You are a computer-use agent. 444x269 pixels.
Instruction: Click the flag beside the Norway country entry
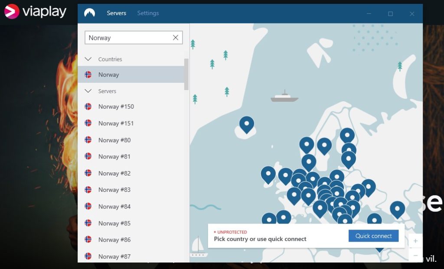click(88, 75)
